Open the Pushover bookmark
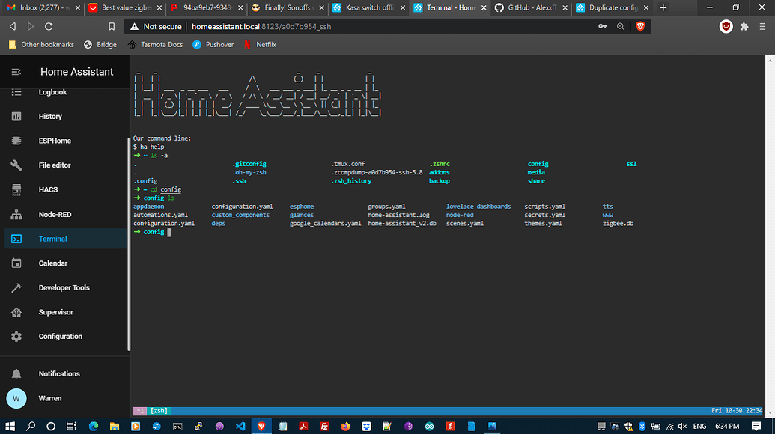Screen dimensions: 775x434 pyautogui.click(x=213, y=44)
